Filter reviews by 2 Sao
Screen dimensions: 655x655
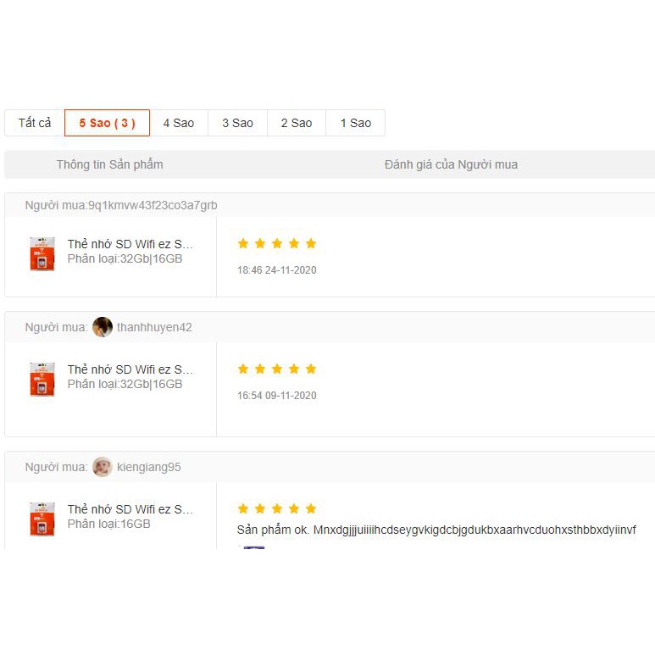(x=297, y=123)
